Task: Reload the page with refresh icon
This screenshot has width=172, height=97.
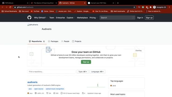Action: pos(10,7)
